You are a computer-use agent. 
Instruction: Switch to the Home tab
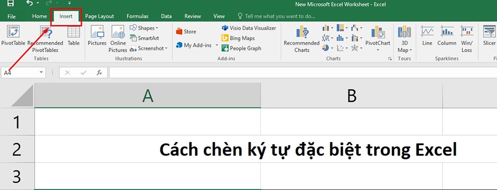[40, 16]
